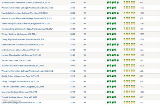Image resolution: width=160 pixels, height=105 pixels.
Task: Click green flag rating in Heathdale row
Action: [x=113, y=13]
